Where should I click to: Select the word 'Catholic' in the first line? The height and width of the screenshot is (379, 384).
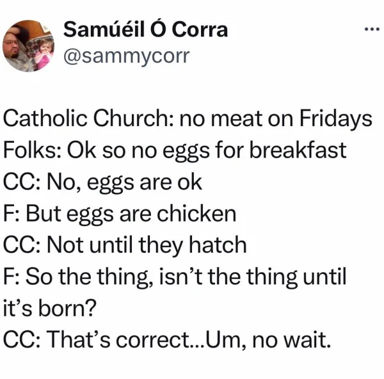point(45,118)
